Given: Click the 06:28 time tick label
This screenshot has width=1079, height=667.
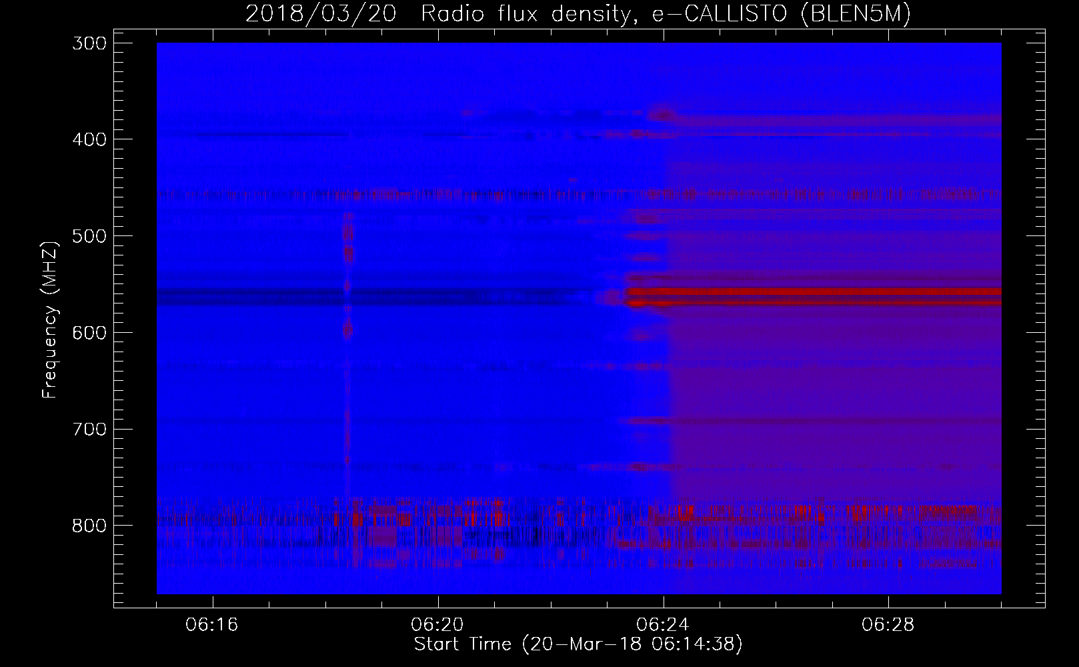Looking at the screenshot, I should tap(888, 625).
